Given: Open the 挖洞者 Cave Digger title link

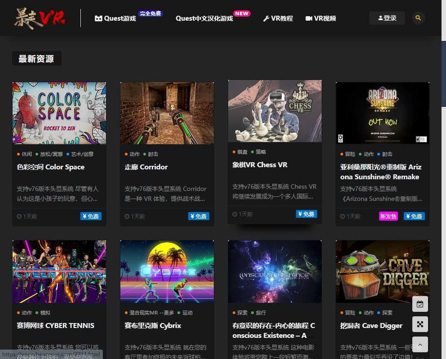Looking at the screenshot, I should tap(371, 325).
